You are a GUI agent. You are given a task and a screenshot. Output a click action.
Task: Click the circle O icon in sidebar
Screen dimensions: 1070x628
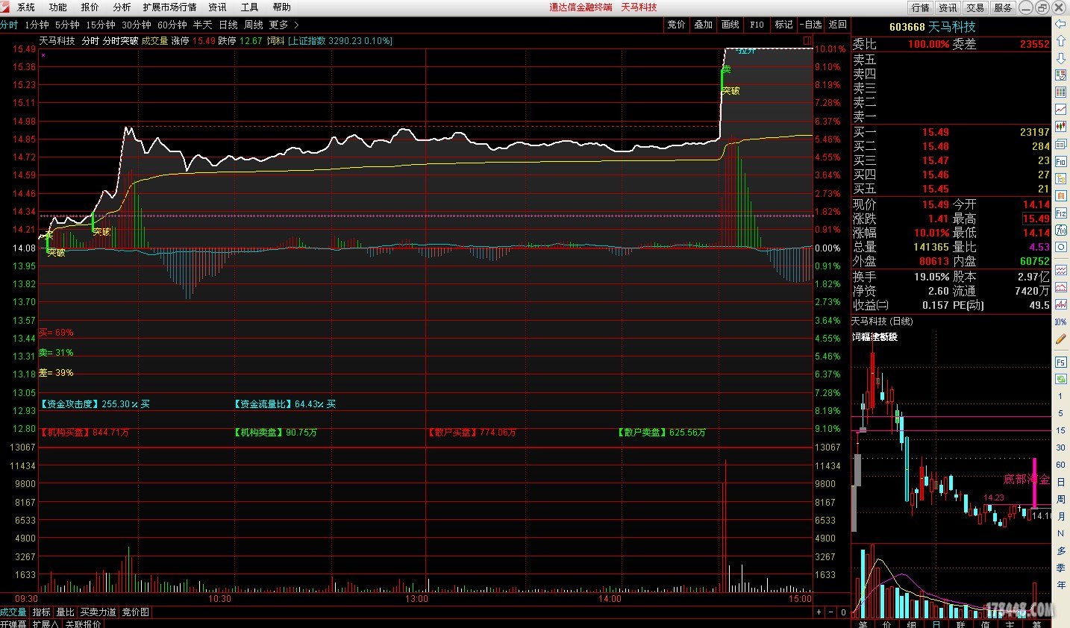click(x=1060, y=247)
